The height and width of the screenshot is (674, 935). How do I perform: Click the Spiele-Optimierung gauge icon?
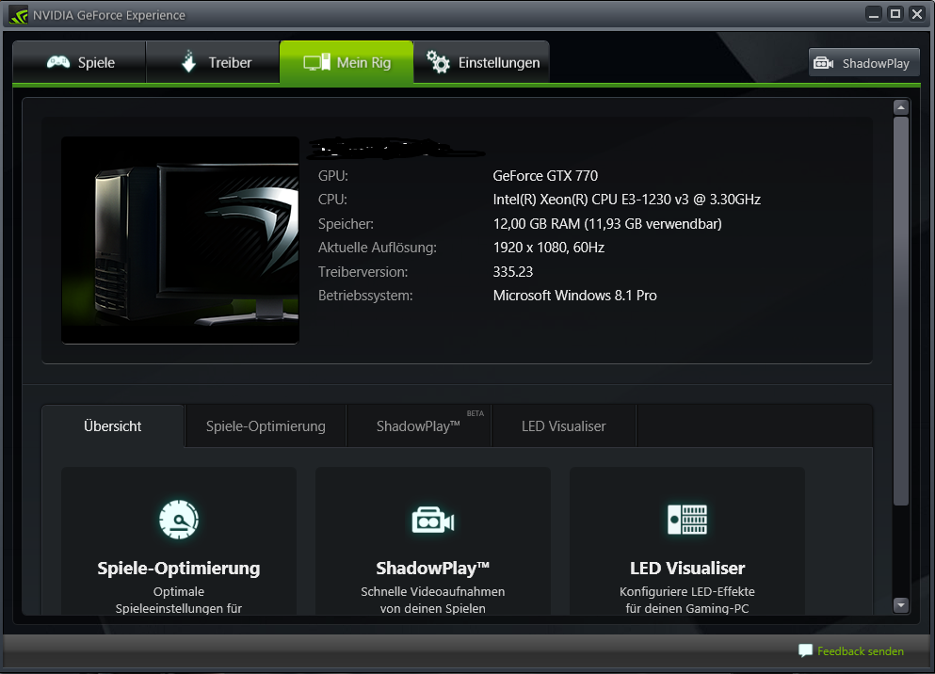[179, 519]
